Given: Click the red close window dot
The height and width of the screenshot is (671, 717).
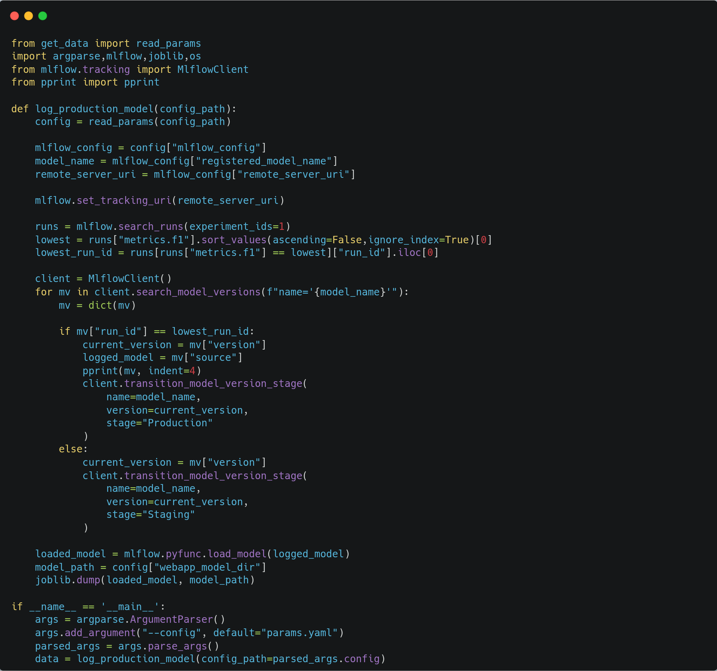Looking at the screenshot, I should (14, 16).
